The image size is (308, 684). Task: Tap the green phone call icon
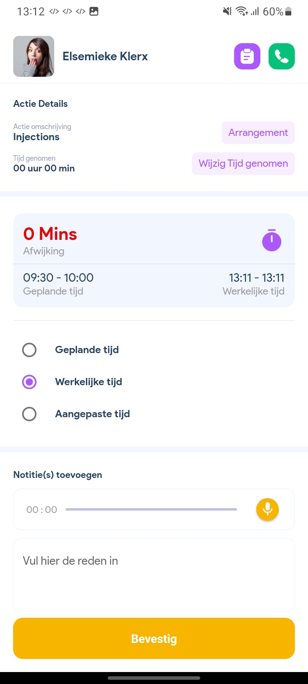tap(281, 56)
